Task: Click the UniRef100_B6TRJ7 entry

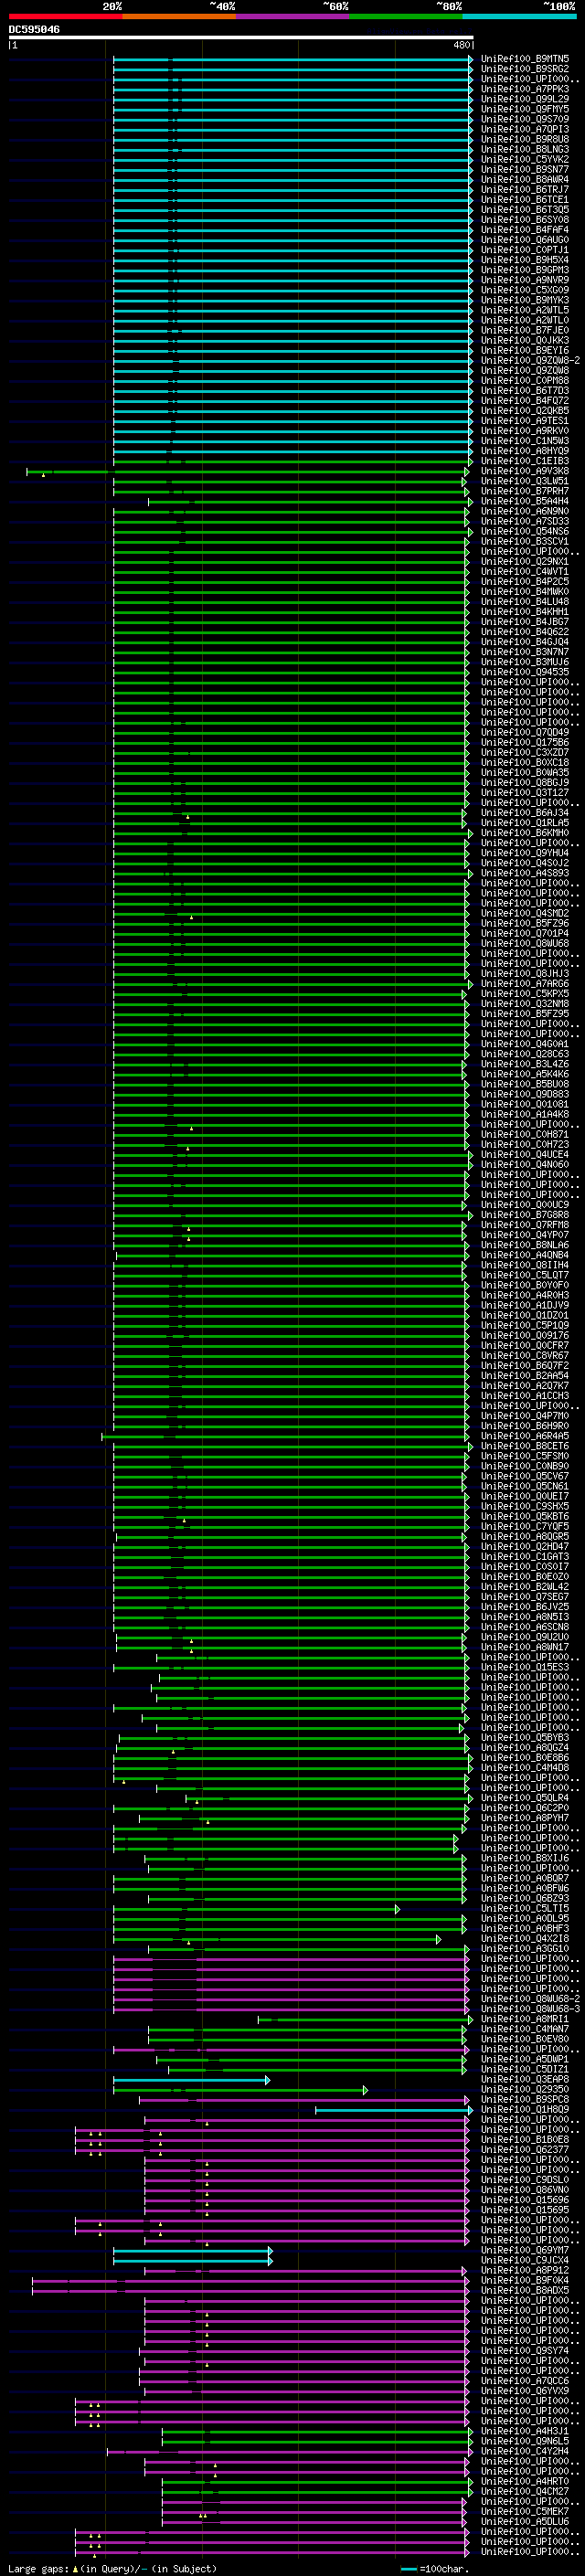Action: [525, 190]
